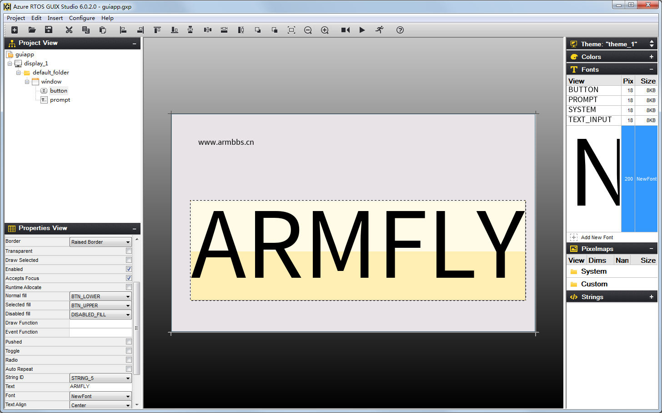Click the Zoom Out magnifier icon
662x413 pixels.
coord(308,30)
